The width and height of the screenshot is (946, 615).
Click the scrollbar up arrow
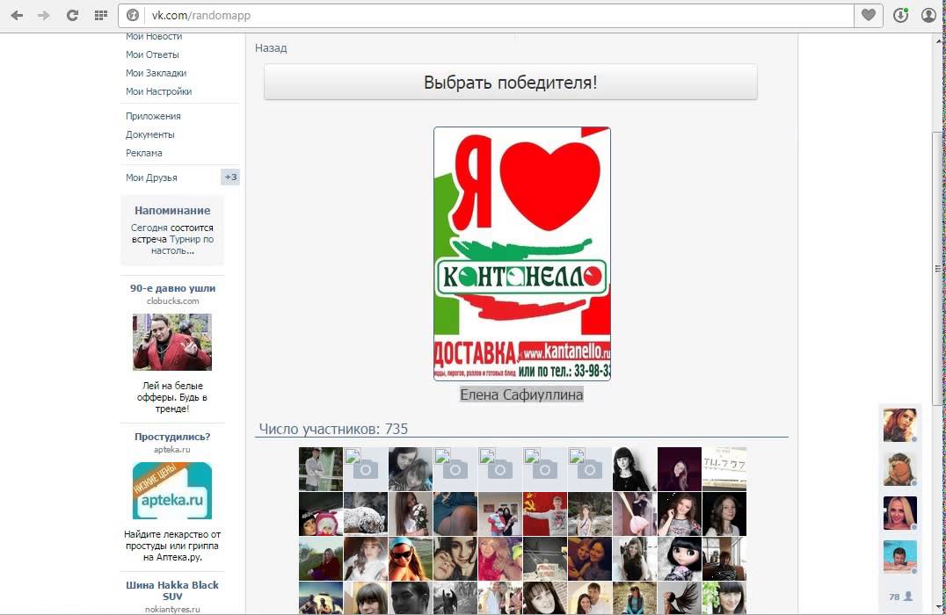(x=938, y=41)
